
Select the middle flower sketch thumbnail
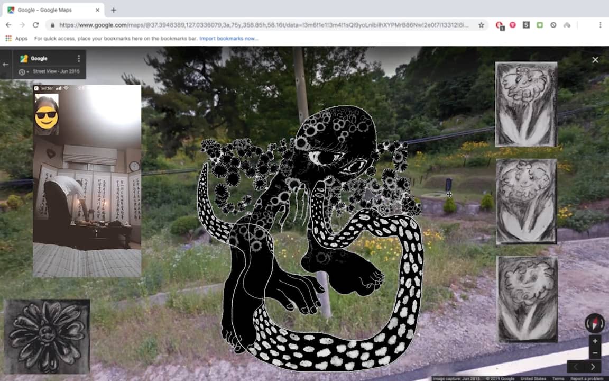[x=527, y=202]
